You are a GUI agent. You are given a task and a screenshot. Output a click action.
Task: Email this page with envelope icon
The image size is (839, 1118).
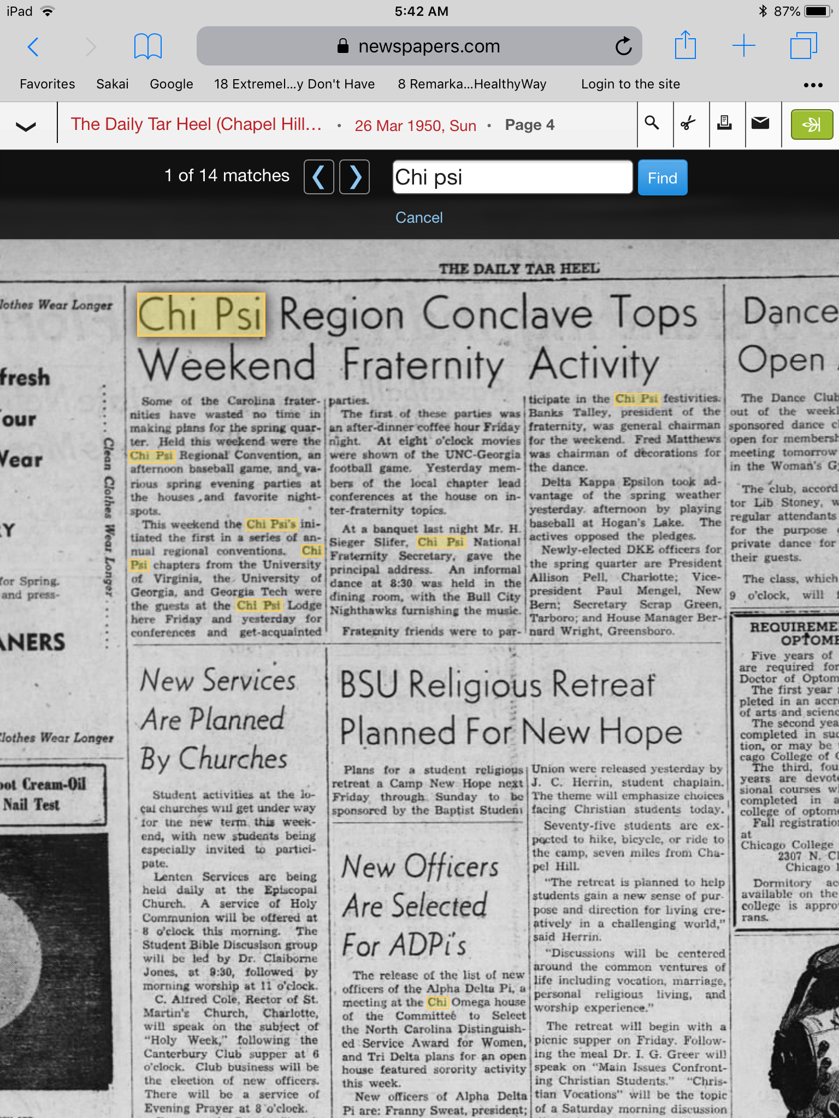point(760,124)
